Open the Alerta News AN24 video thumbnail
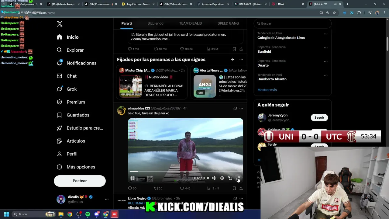Image resolution: width=389 pixels, height=219 pixels. click(x=205, y=86)
